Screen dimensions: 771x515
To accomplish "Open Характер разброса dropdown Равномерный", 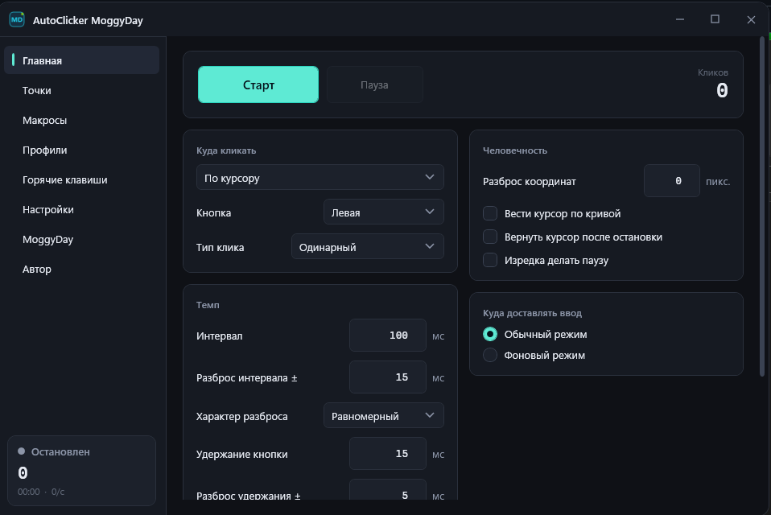I will pos(384,416).
